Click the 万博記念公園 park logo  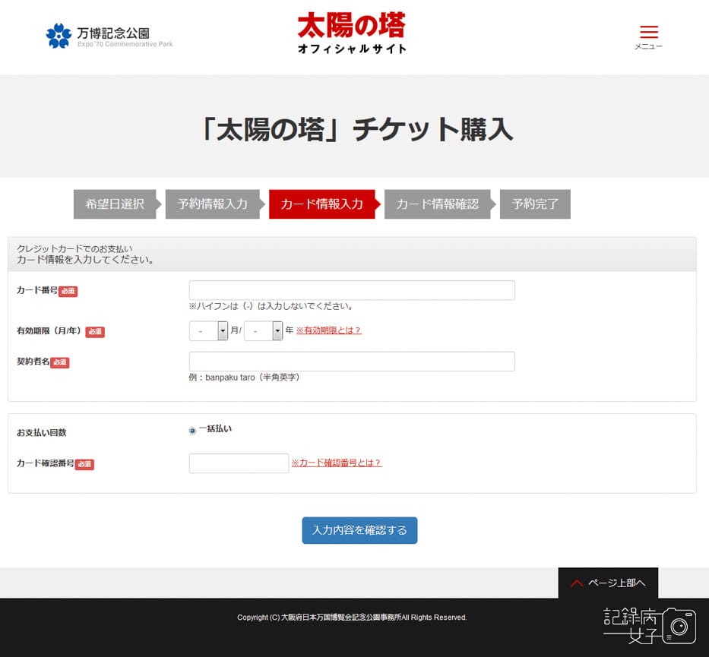[x=107, y=36]
